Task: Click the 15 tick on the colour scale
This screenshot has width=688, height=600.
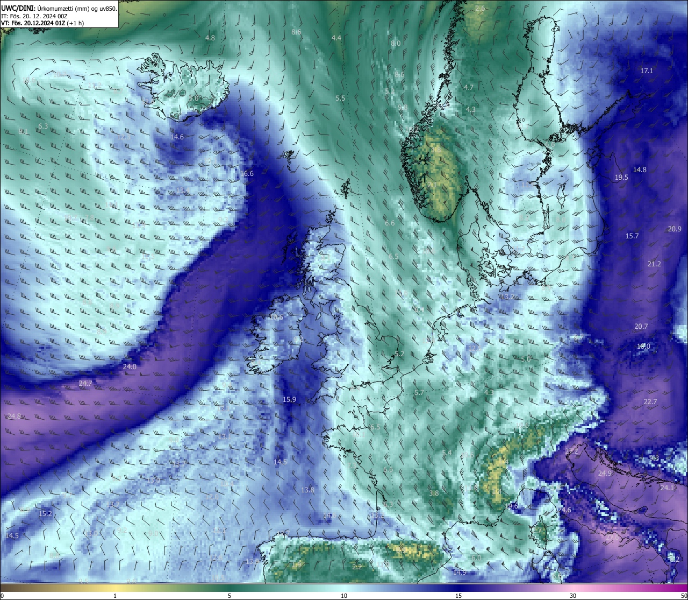Action: [458, 596]
